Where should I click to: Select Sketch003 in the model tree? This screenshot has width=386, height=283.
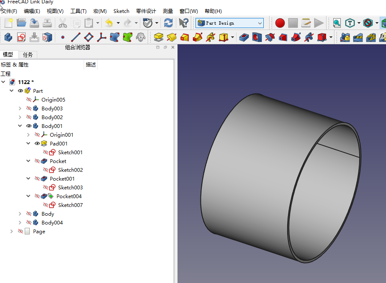70,188
